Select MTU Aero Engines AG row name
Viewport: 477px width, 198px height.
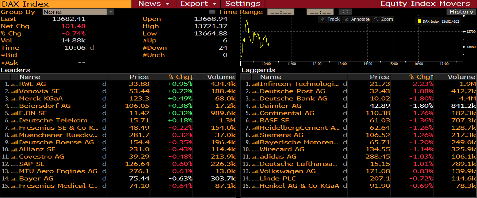point(58,171)
